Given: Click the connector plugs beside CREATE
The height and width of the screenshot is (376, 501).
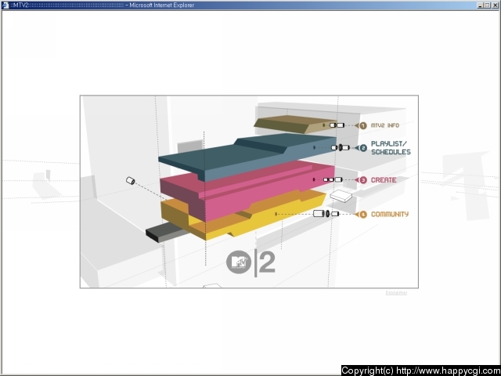Looking at the screenshot, I should click(333, 179).
